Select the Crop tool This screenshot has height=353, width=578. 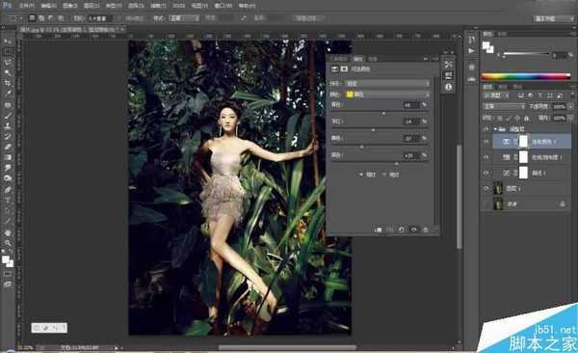click(8, 83)
